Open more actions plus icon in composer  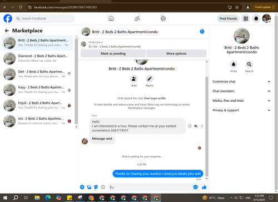tap(82, 187)
